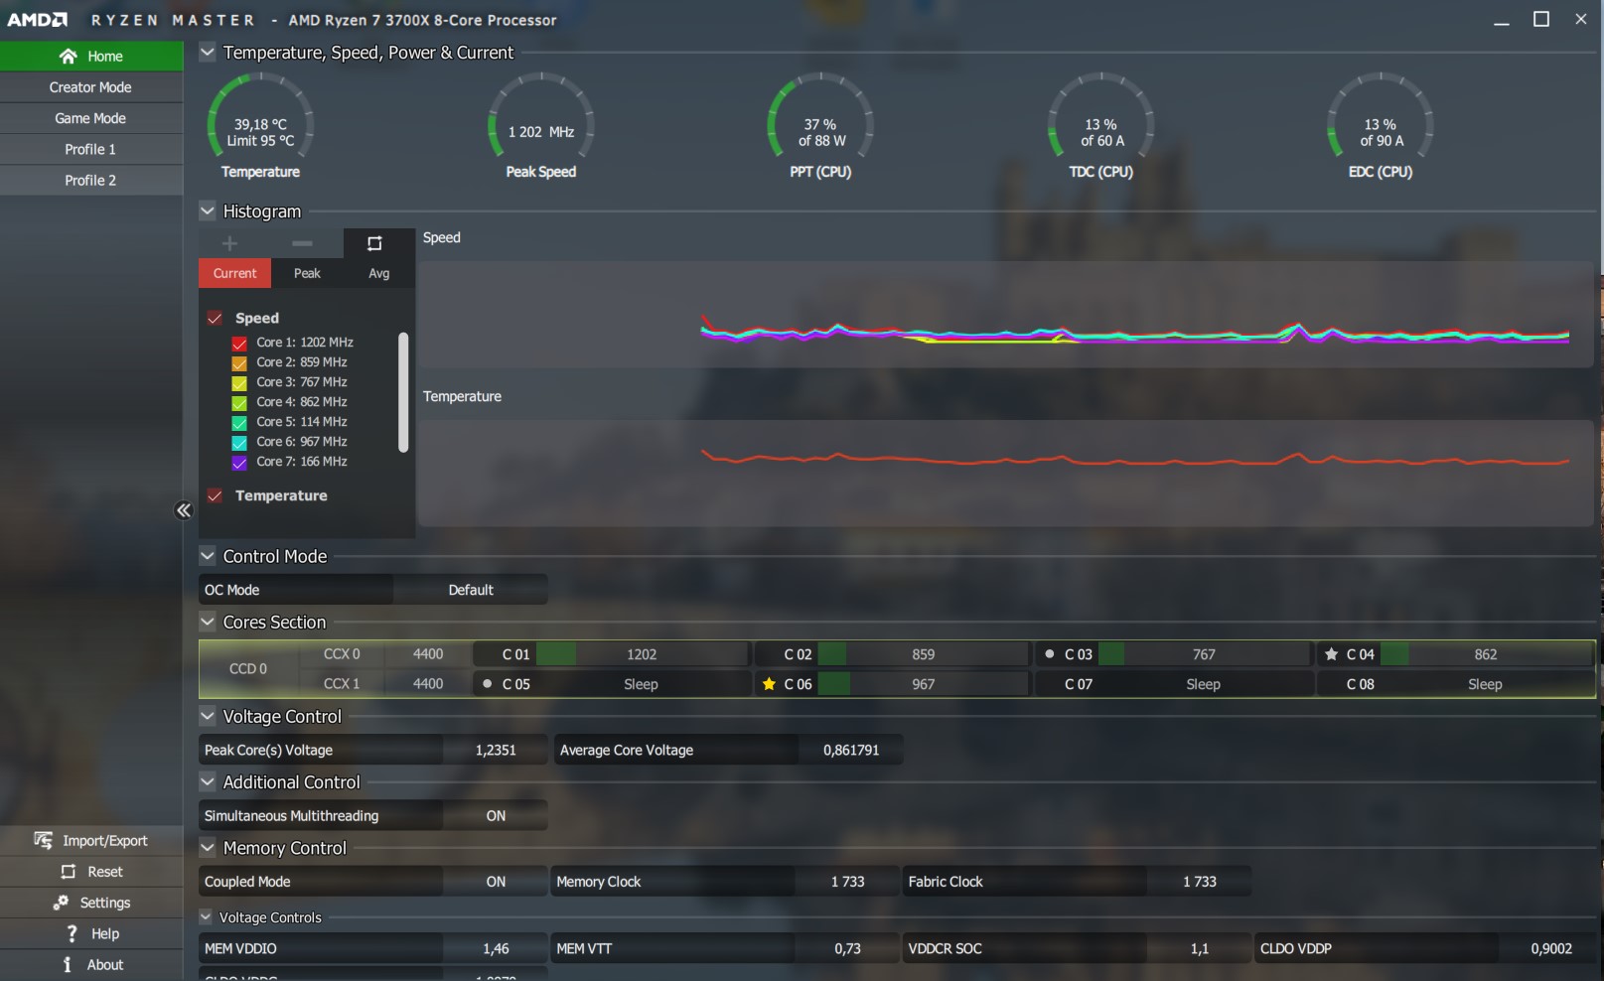1604x981 pixels.
Task: Click the silver star on core C 04
Action: [x=1332, y=654]
